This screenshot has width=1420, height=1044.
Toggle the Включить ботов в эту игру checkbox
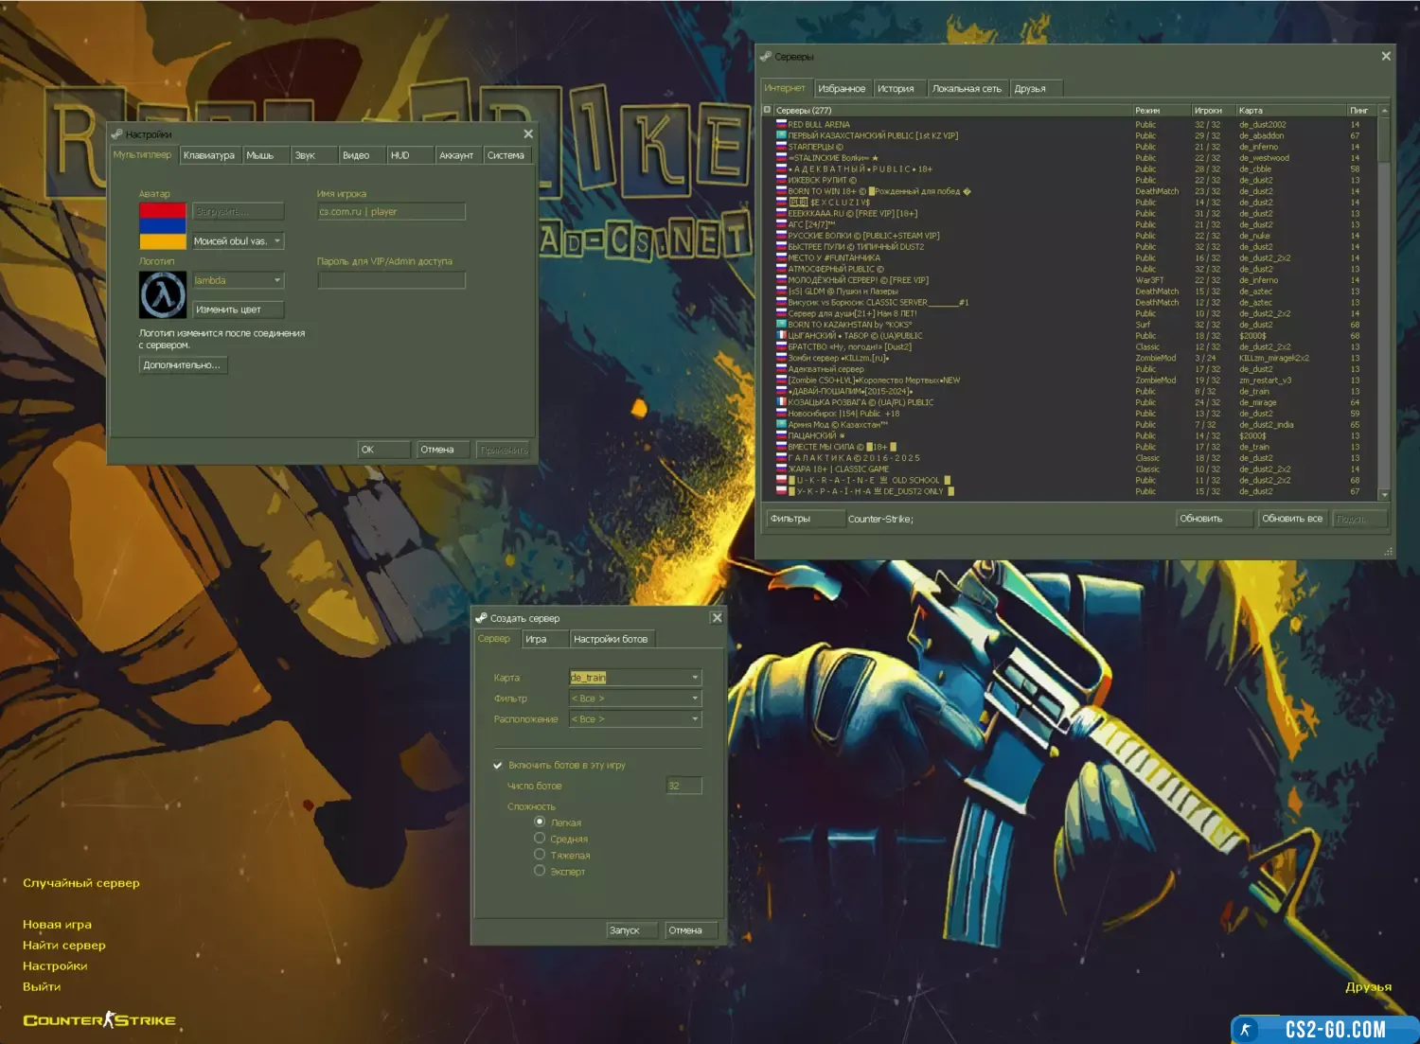coord(498,766)
